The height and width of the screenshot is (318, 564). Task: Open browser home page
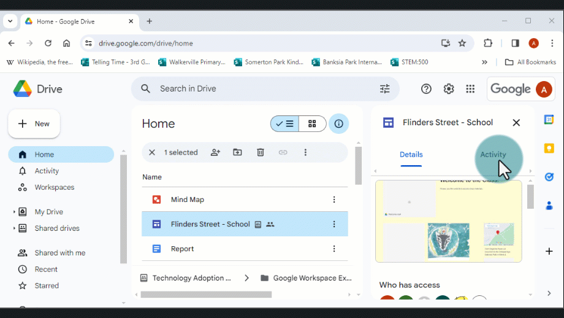[x=67, y=43]
